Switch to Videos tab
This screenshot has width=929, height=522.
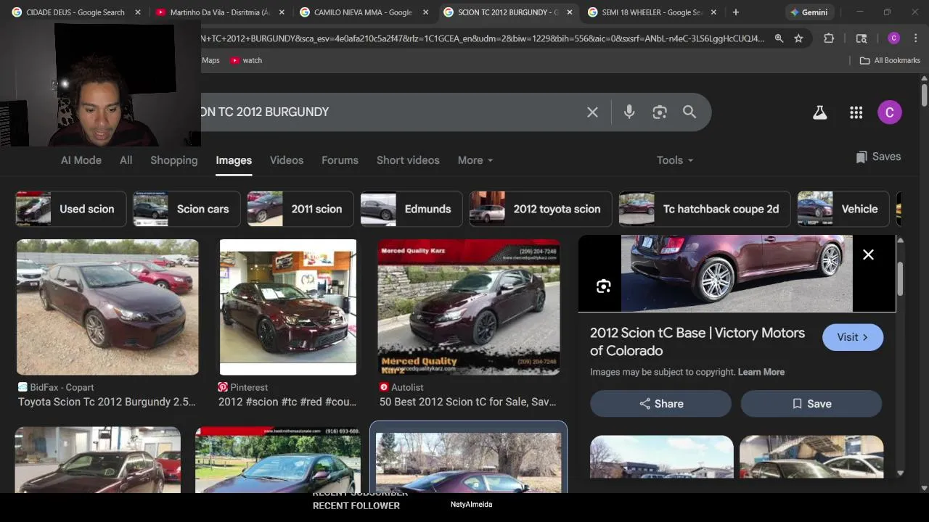tap(287, 160)
